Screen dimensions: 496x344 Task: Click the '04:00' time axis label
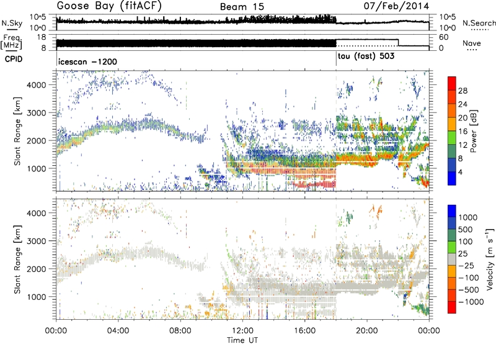(x=118, y=331)
